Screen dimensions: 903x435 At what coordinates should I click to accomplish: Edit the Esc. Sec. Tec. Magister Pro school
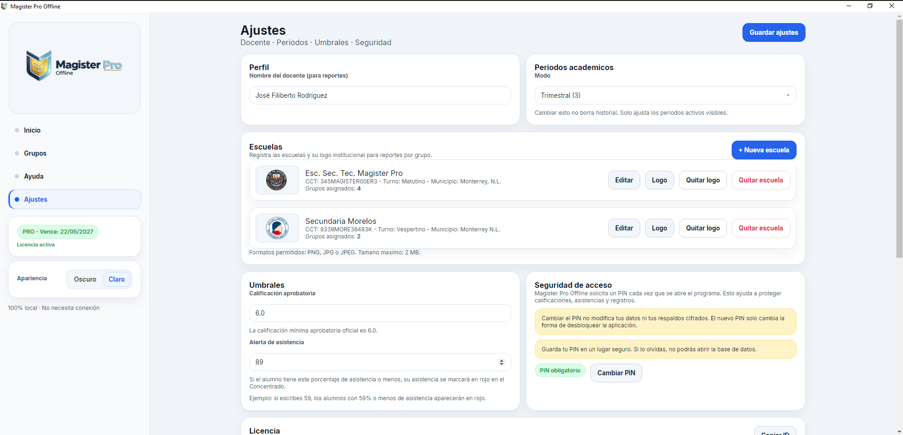[x=624, y=180]
